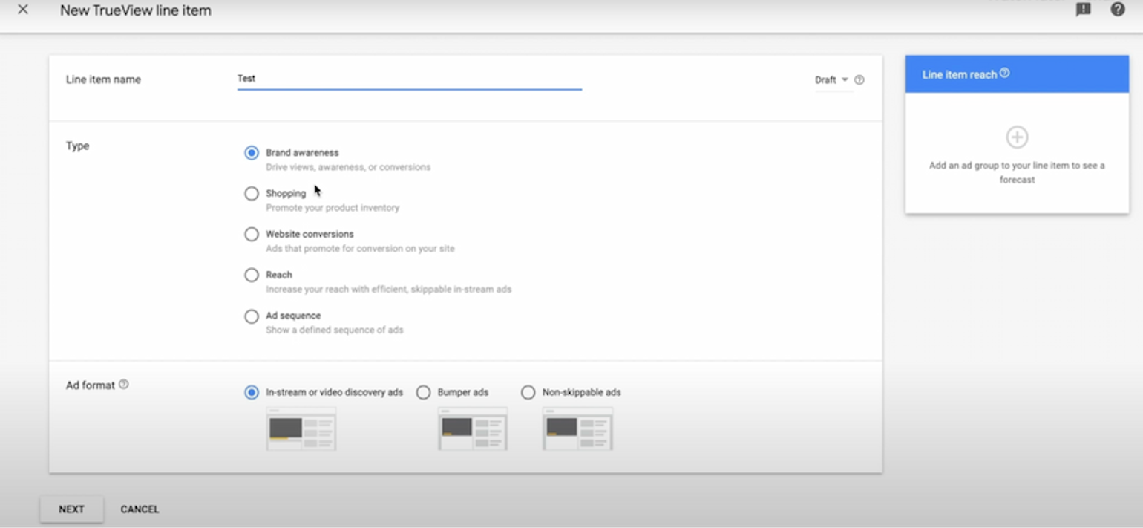Viewport: 1143px width, 528px height.
Task: Select the Bumper ads format
Action: click(423, 392)
